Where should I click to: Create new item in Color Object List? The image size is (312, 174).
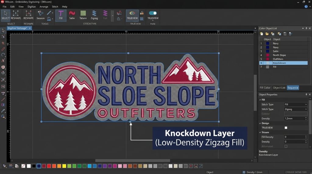261,34
